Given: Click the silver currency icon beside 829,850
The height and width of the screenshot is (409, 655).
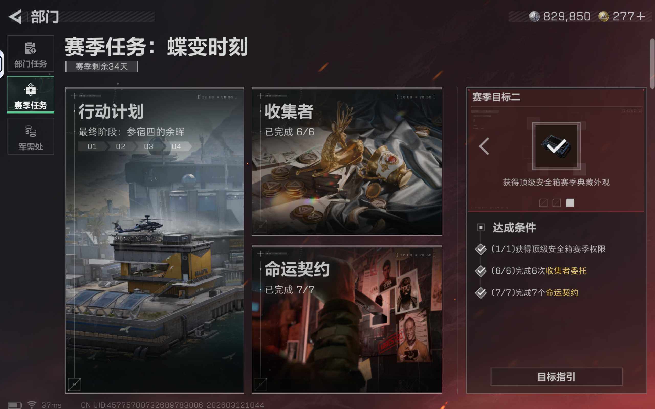Looking at the screenshot, I should [x=534, y=17].
